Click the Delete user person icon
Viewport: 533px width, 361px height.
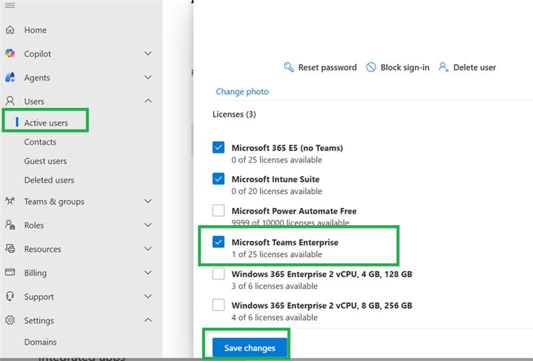coord(443,67)
